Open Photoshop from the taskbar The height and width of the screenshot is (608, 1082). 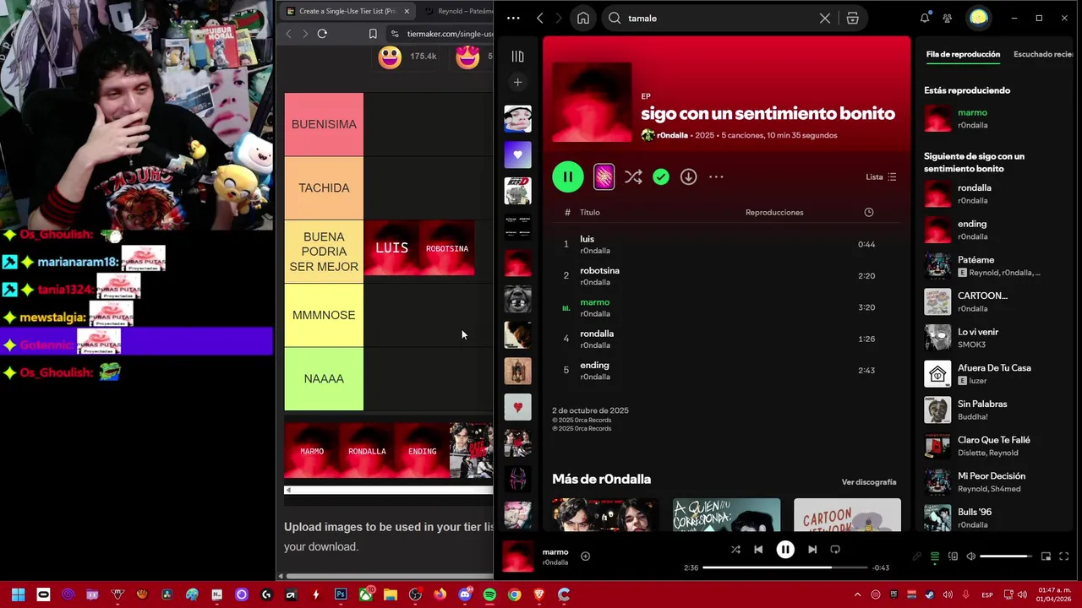[x=341, y=594]
